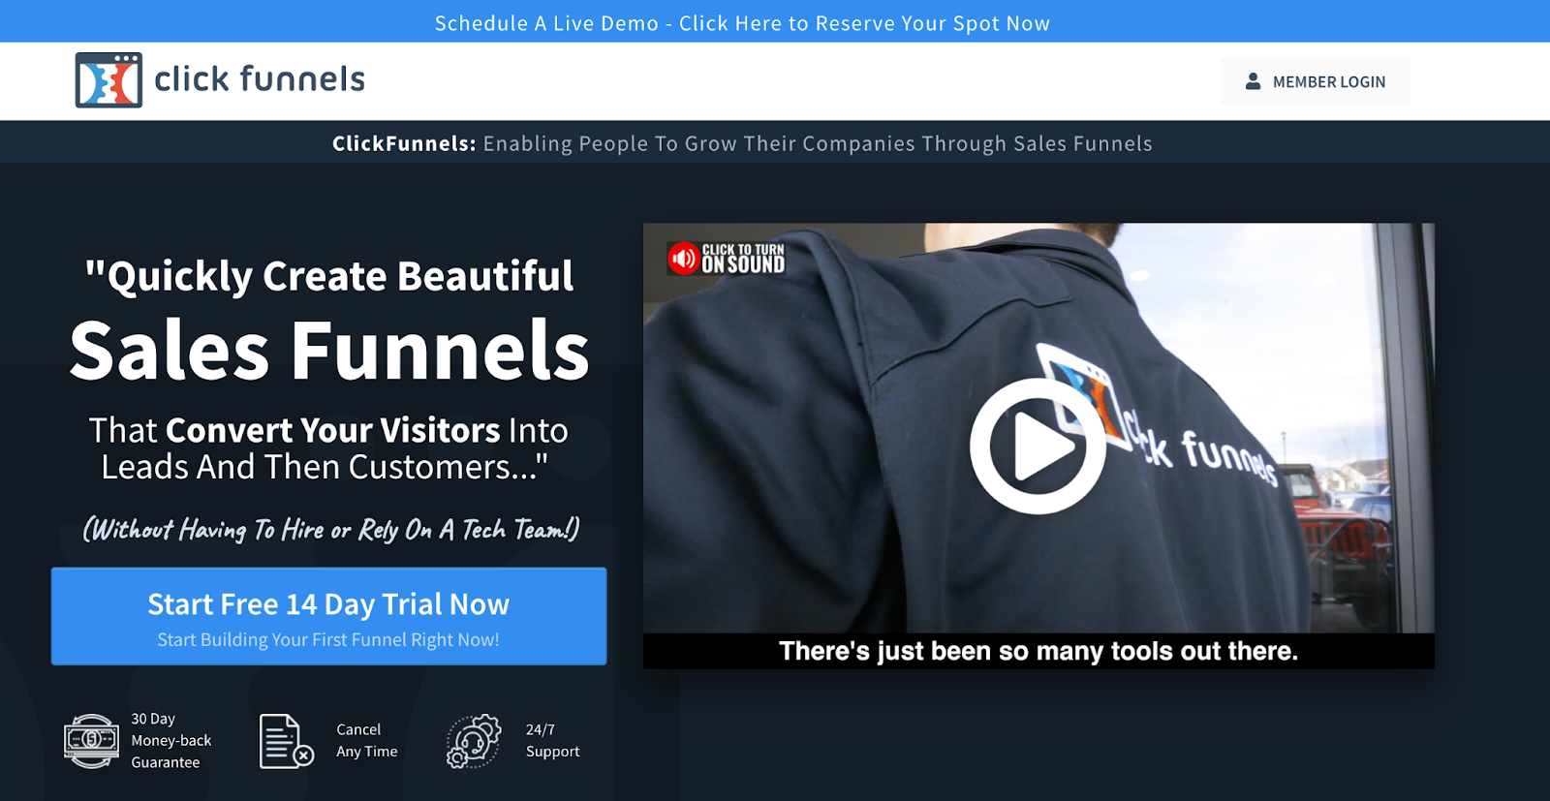
Task: Start the Free 14 Day Trial
Action: [328, 616]
